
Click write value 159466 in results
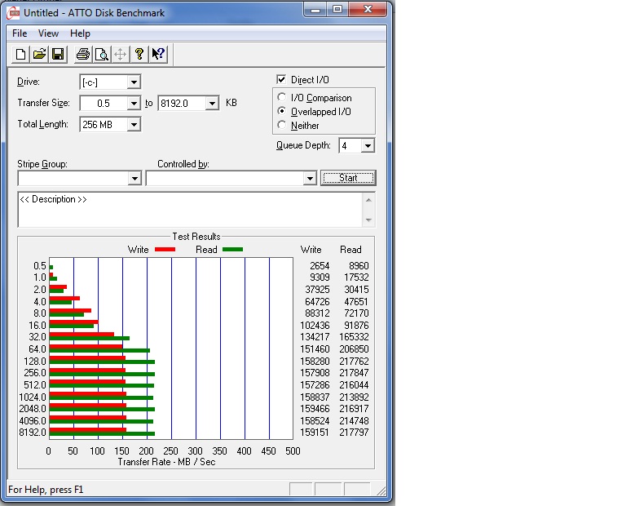315,409
